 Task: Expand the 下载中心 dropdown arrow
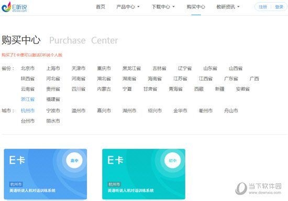pyautogui.click(x=173, y=7)
